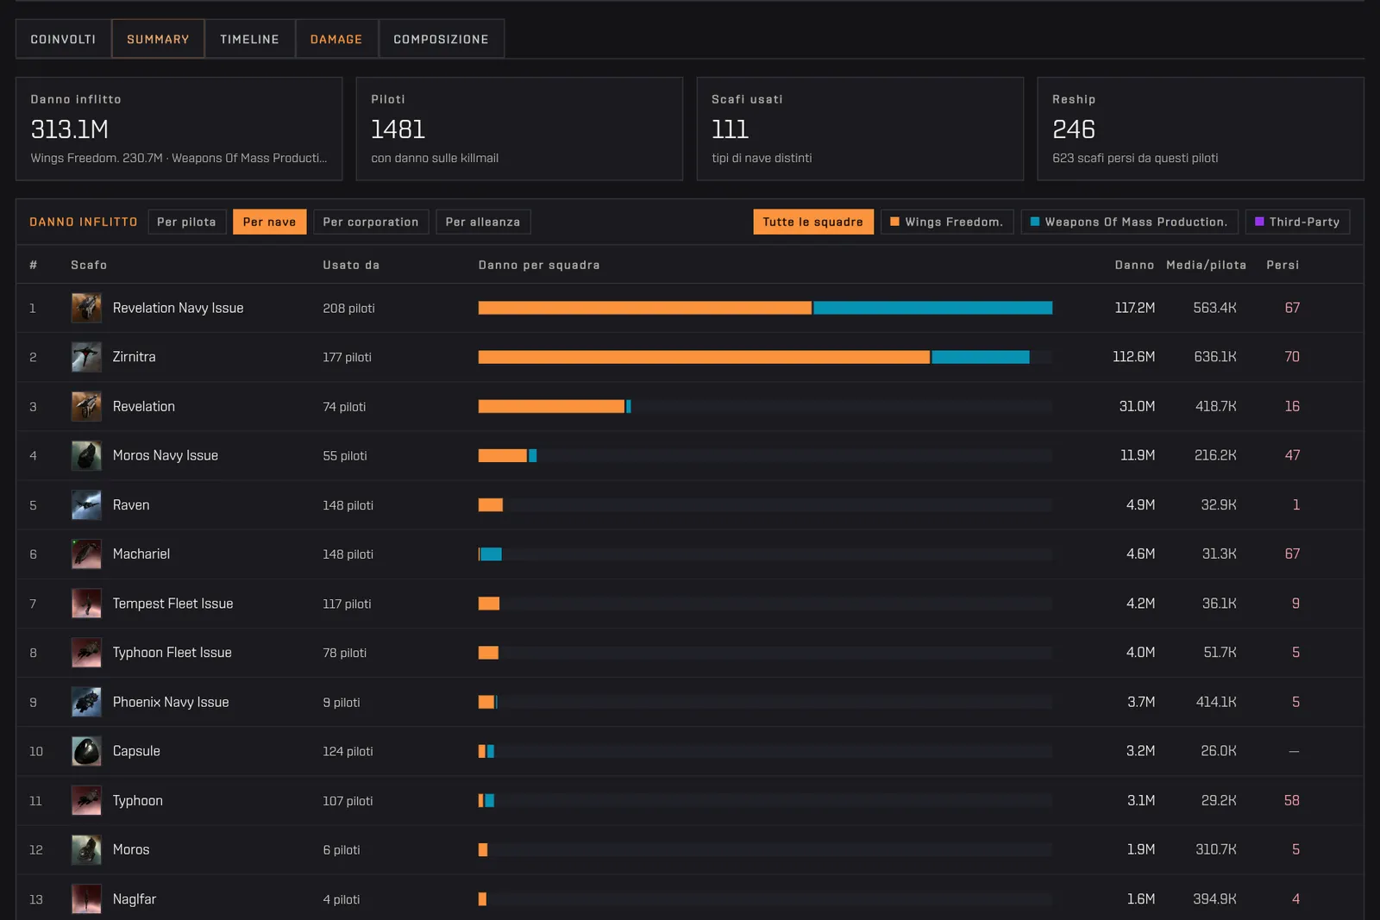Group damage by Per alleanza
Image resolution: width=1380 pixels, height=920 pixels.
tap(483, 222)
